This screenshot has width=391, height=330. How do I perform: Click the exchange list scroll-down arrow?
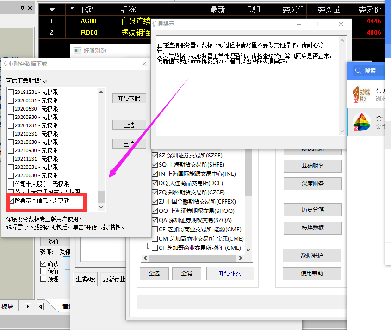(x=248, y=250)
